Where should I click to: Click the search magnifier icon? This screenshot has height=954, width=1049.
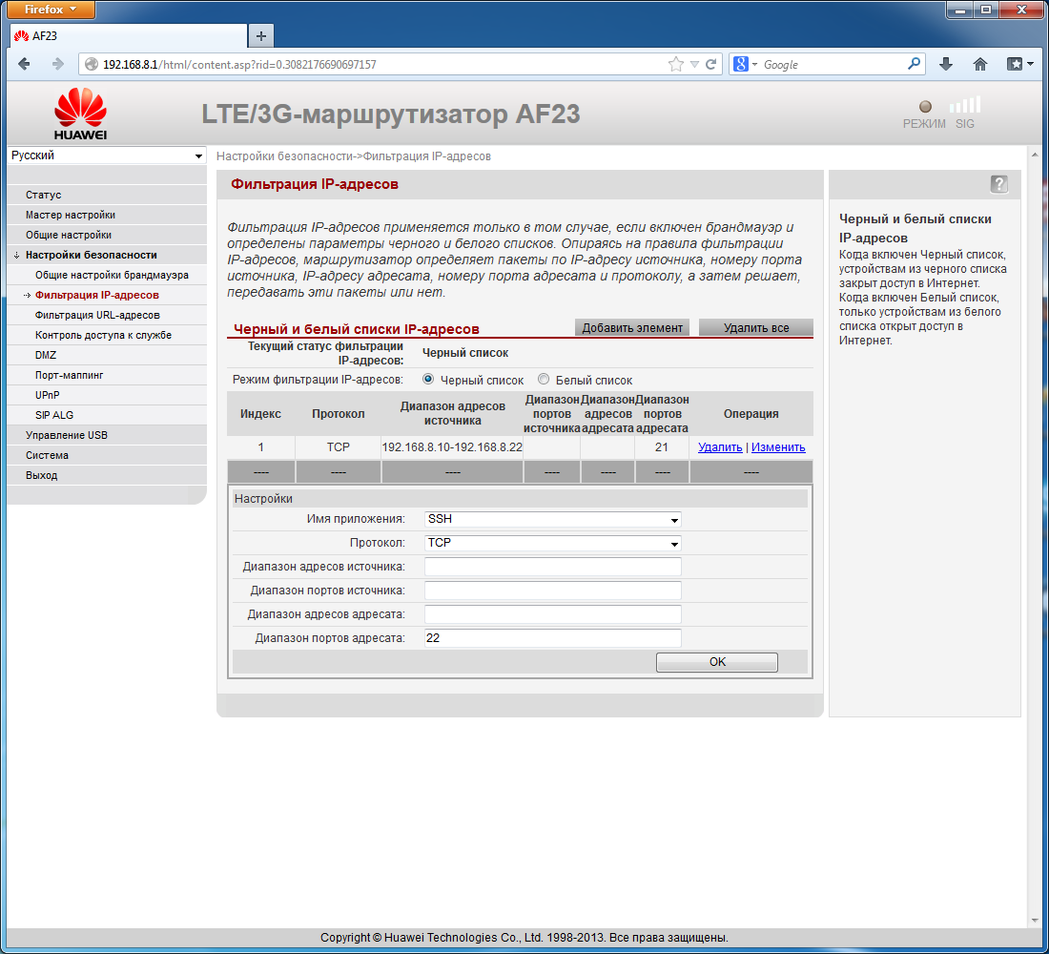(914, 64)
